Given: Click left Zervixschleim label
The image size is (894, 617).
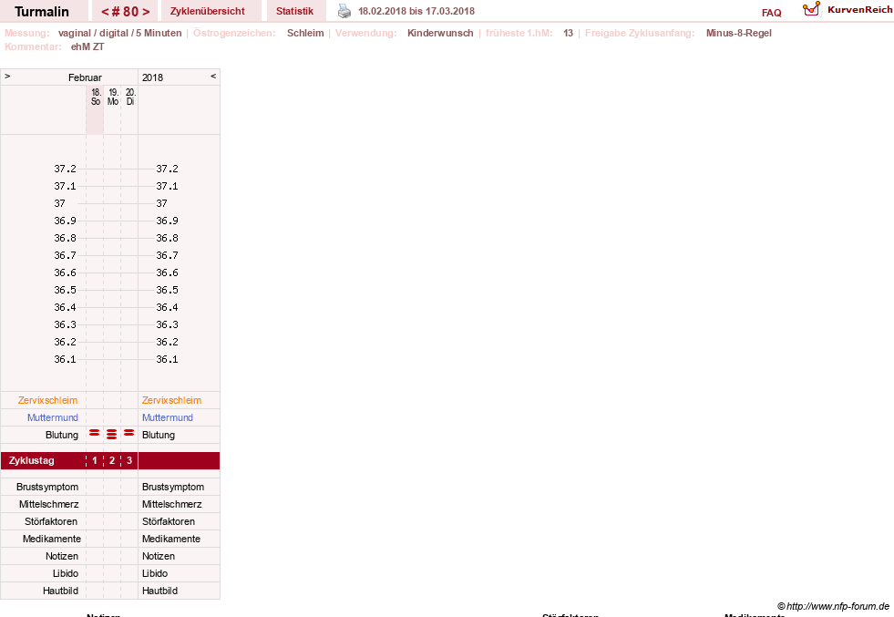Looking at the screenshot, I should 48,400.
